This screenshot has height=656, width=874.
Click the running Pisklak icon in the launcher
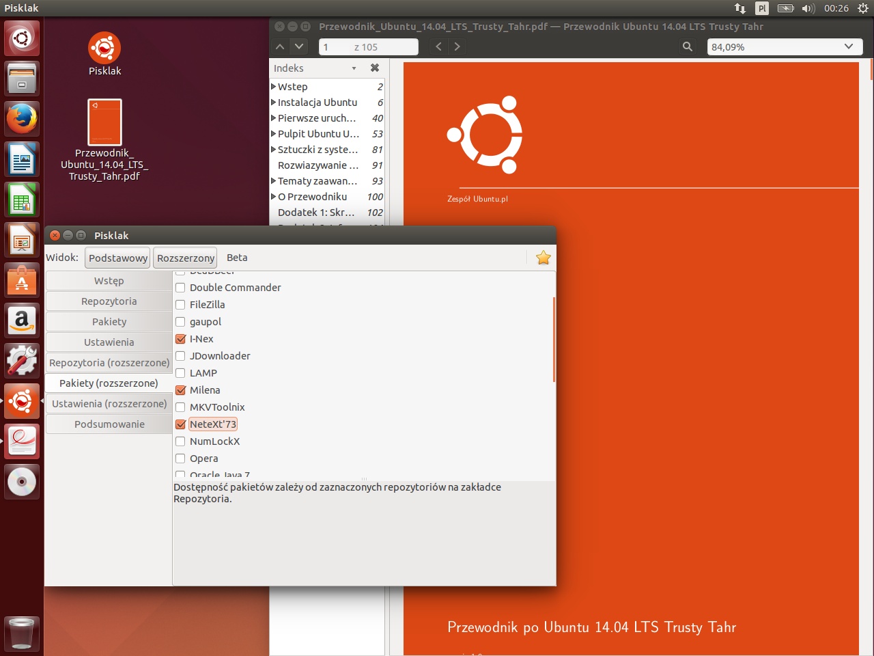22,401
